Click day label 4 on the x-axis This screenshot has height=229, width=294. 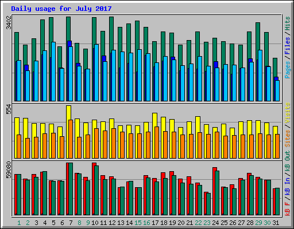click(45, 223)
